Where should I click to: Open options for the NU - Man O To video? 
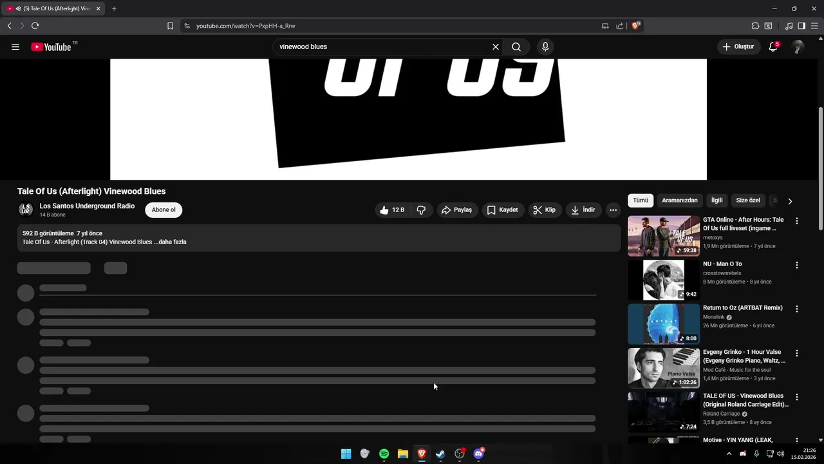pyautogui.click(x=797, y=265)
